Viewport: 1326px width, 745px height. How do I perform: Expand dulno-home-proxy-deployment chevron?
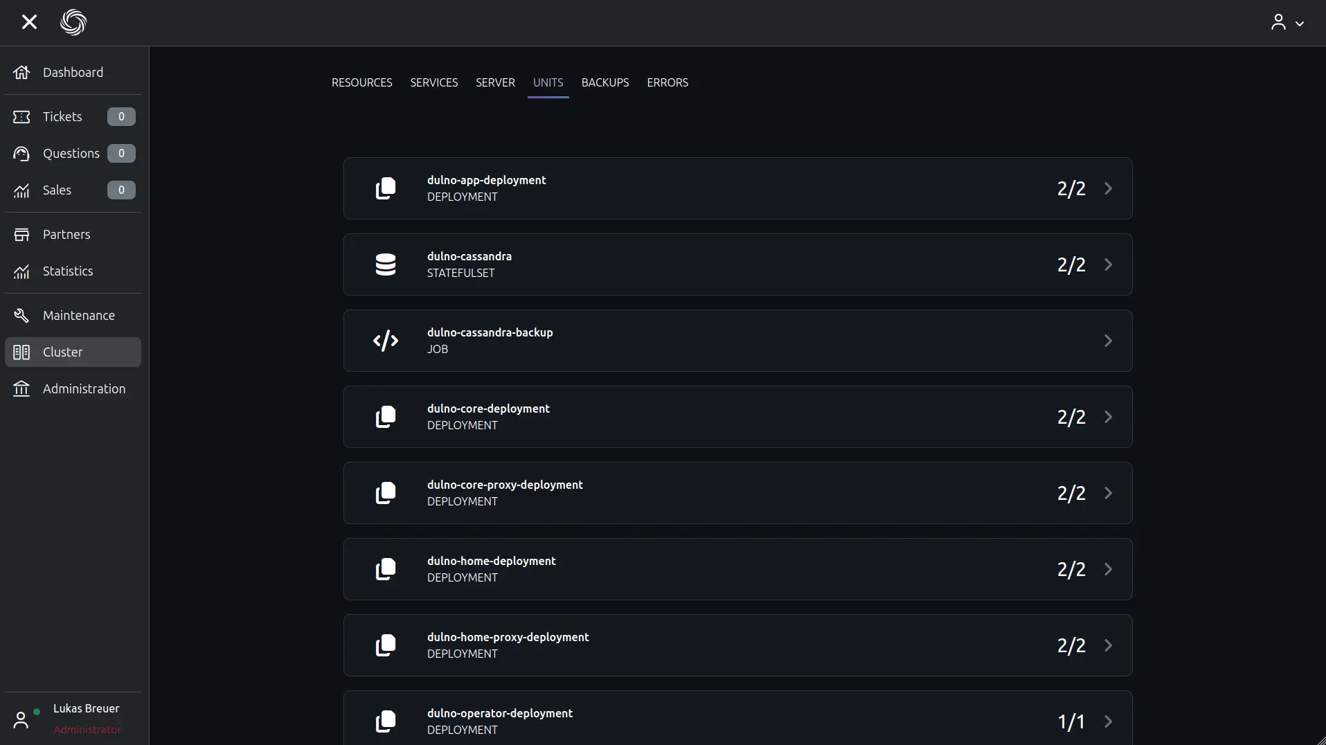1108,645
